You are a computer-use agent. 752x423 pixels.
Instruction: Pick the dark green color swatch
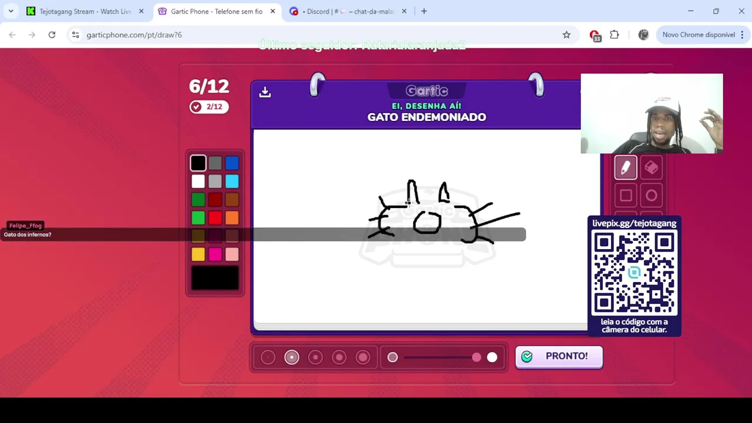(198, 200)
